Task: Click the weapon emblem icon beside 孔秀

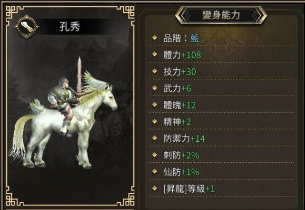Action: (x=27, y=27)
